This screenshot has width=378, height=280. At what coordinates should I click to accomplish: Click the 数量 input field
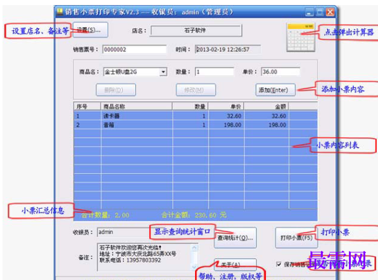point(214,71)
